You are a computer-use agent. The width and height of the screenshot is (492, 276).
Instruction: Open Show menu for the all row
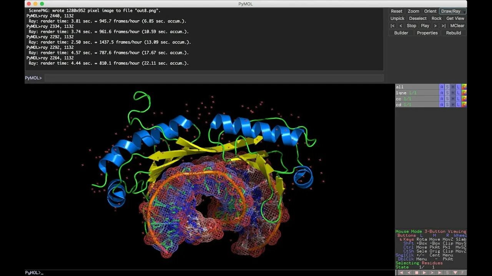pos(447,87)
